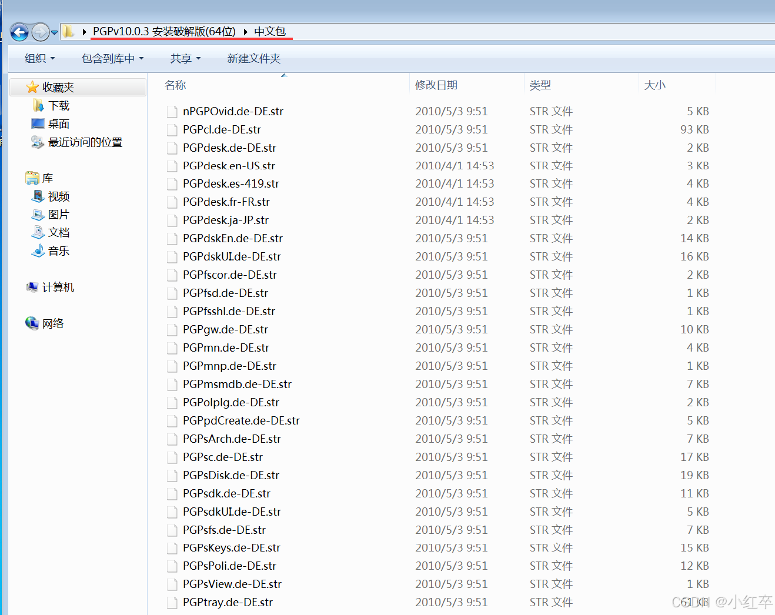Go back with the Back arrow button
The width and height of the screenshot is (775, 615).
click(19, 32)
